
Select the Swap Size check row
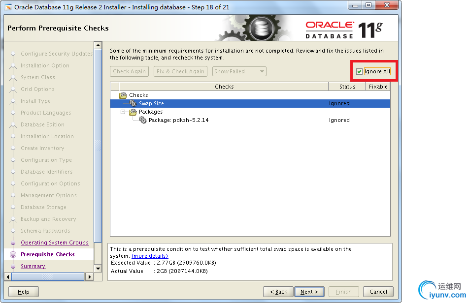250,103
